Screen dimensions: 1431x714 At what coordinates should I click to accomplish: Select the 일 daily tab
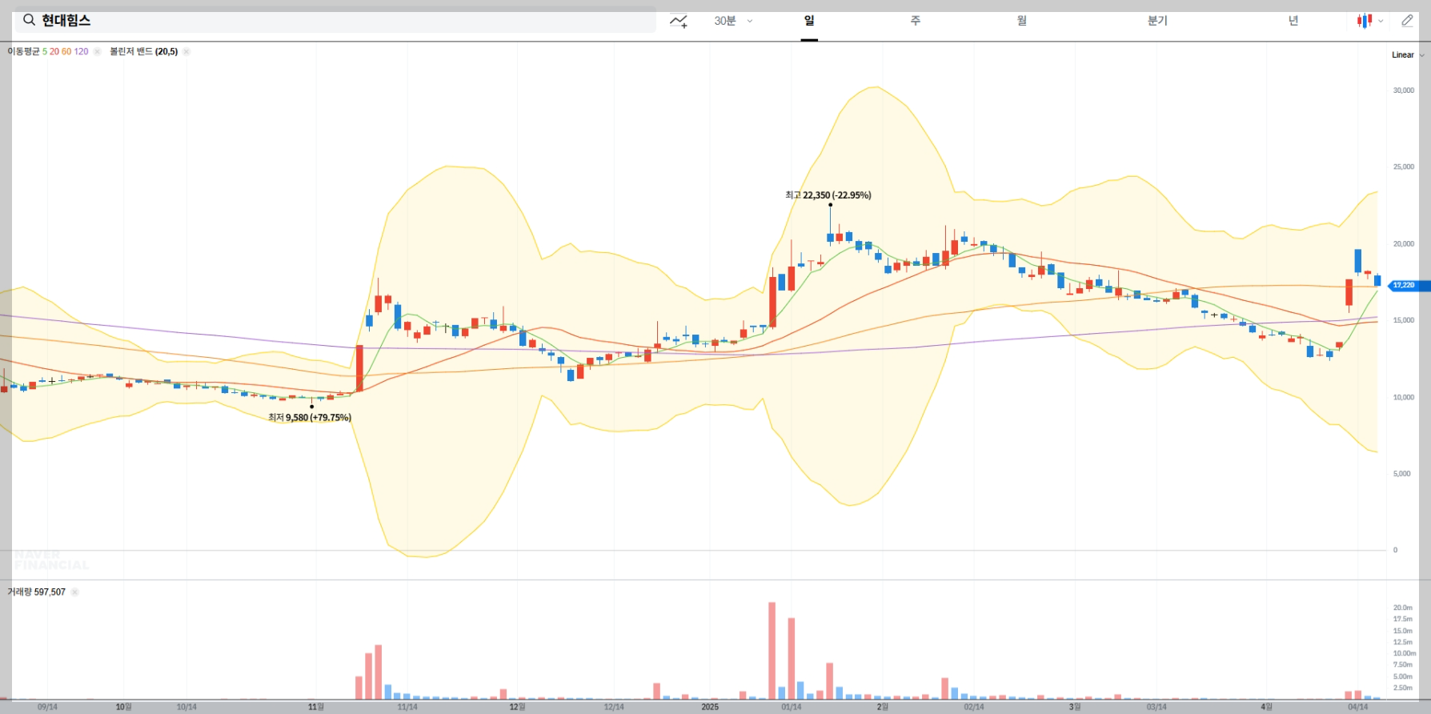[809, 21]
